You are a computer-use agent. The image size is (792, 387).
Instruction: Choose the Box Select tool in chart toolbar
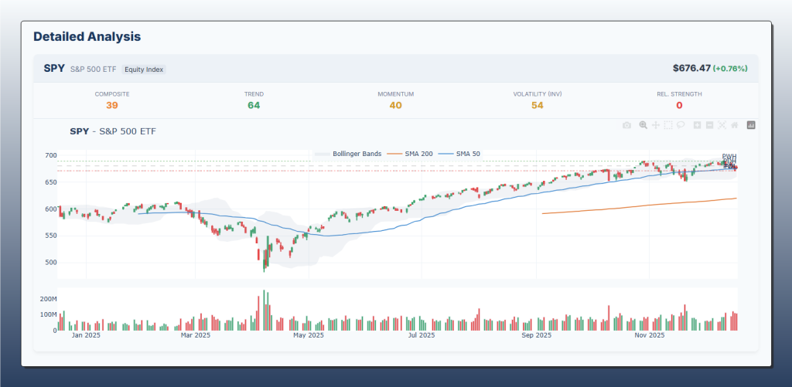pyautogui.click(x=667, y=125)
